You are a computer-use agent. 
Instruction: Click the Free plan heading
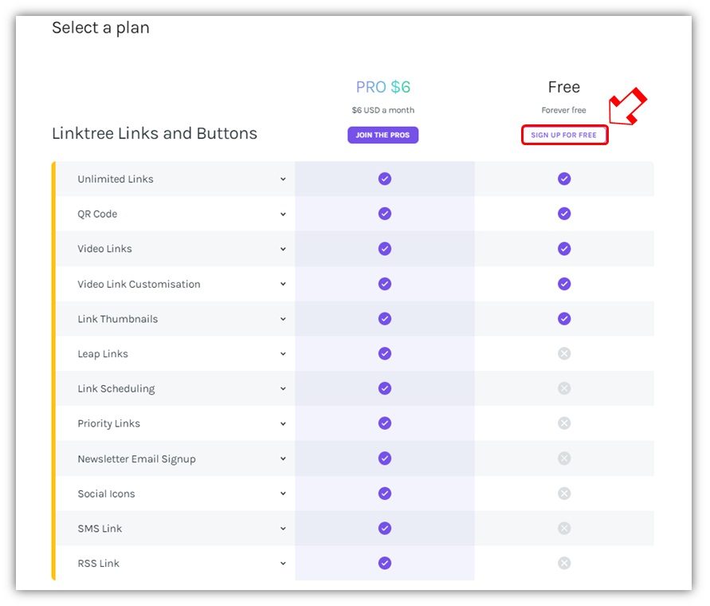tap(563, 87)
